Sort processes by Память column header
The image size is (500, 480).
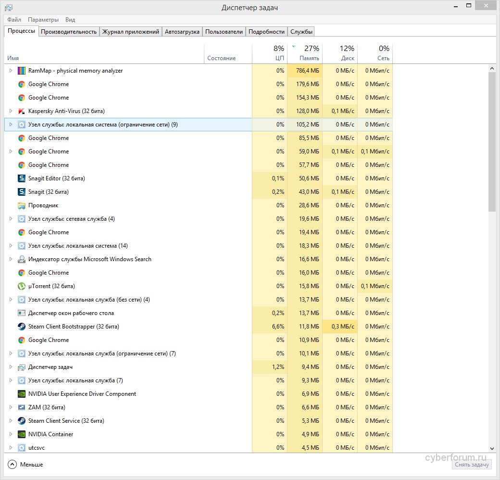[309, 58]
